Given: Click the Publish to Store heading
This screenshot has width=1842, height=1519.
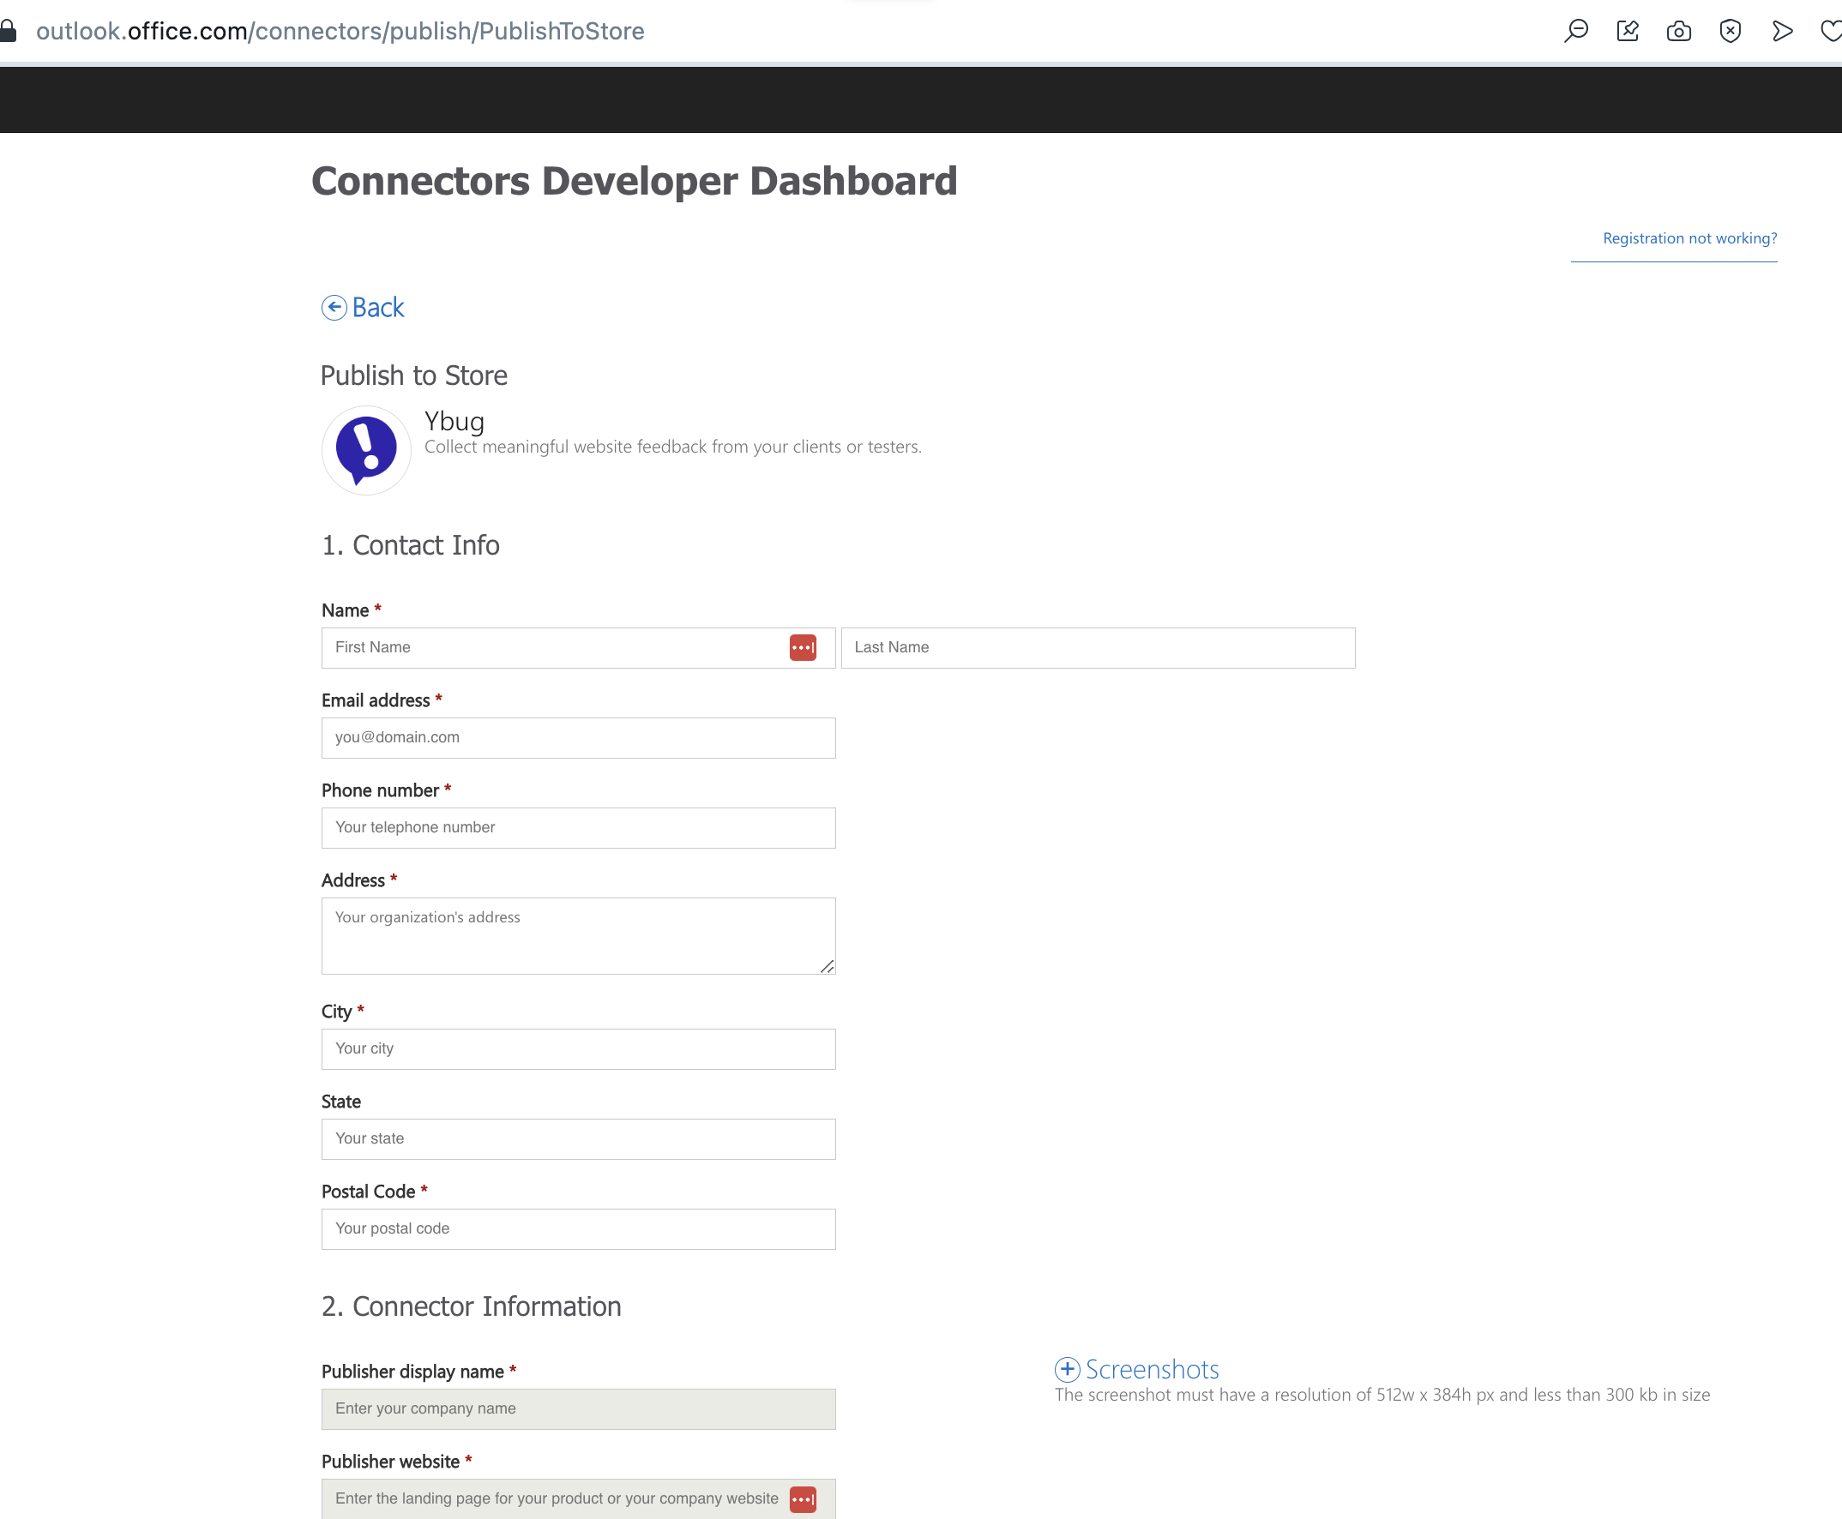Looking at the screenshot, I should pos(414,375).
